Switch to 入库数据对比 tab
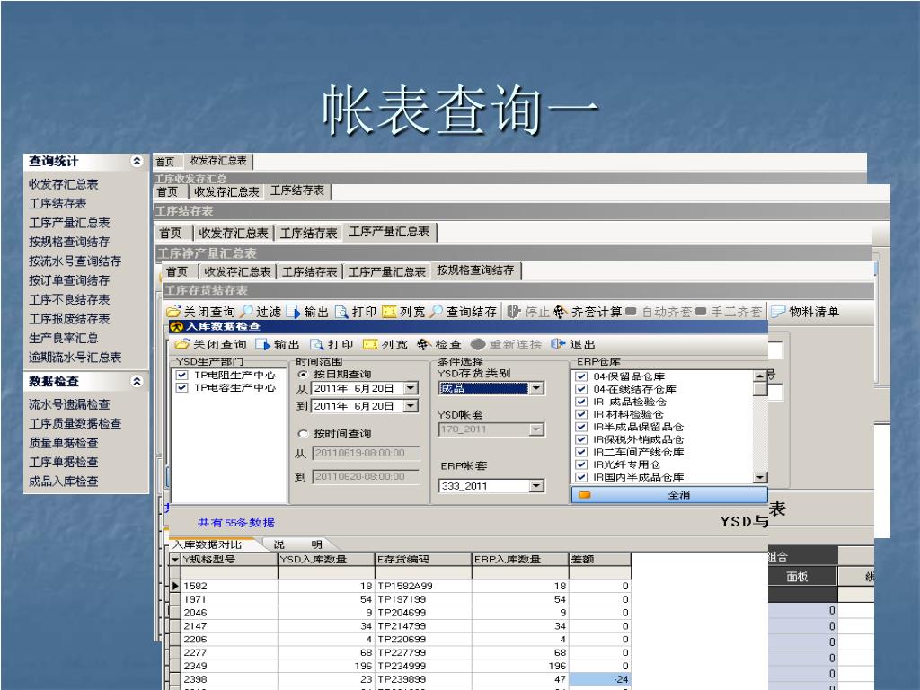The height and width of the screenshot is (690, 920). pyautogui.click(x=208, y=544)
